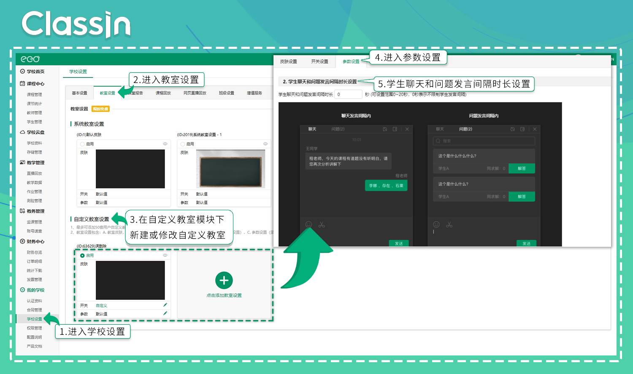This screenshot has height=374, width=633.
Task: Open emoji picker in 问题发言间隔内 panel
Action: tap(436, 224)
